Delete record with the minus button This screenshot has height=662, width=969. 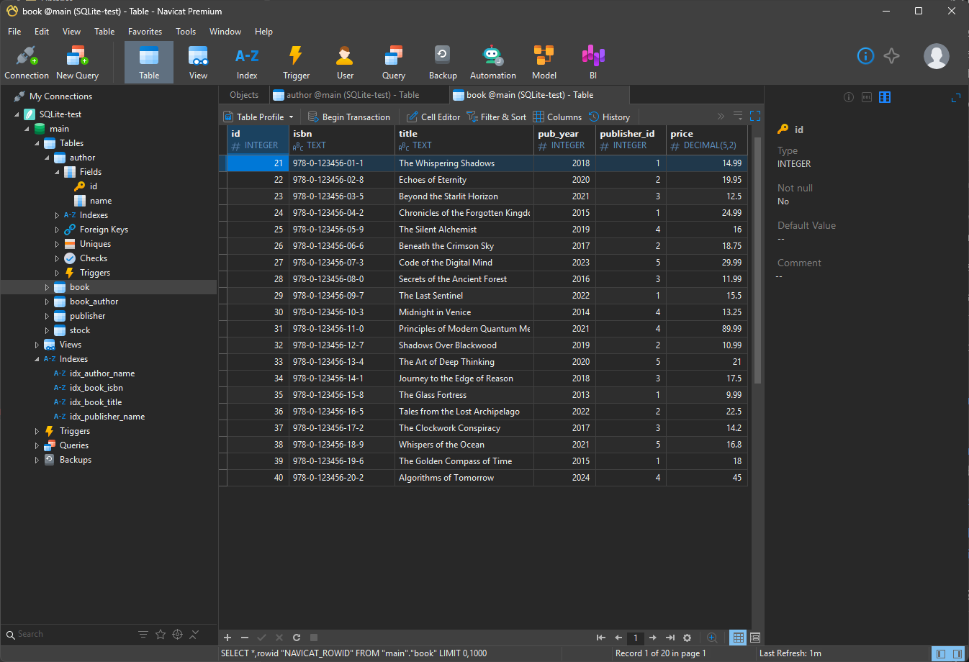coord(245,638)
